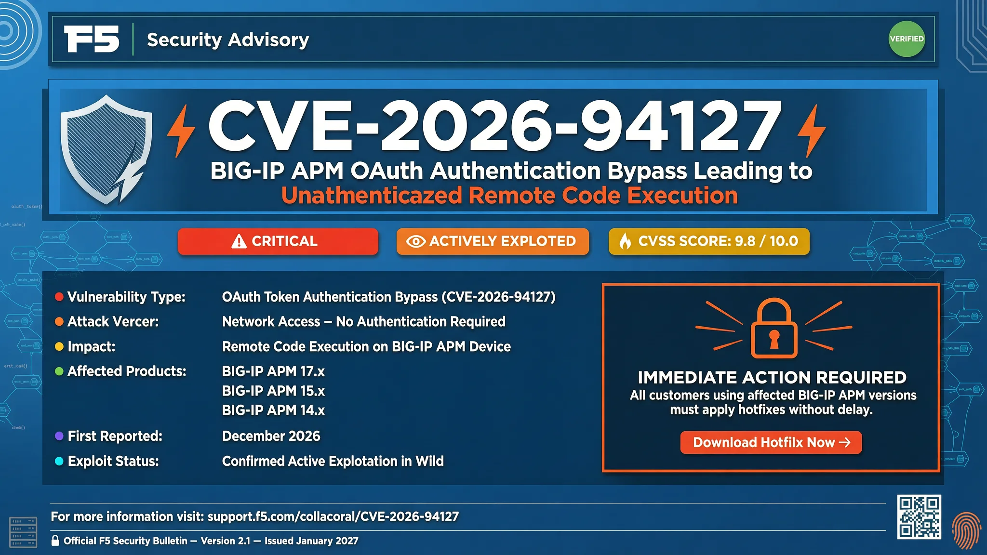Click the CVE-2026-94127 headline
The height and width of the screenshot is (555, 987).
(x=495, y=126)
